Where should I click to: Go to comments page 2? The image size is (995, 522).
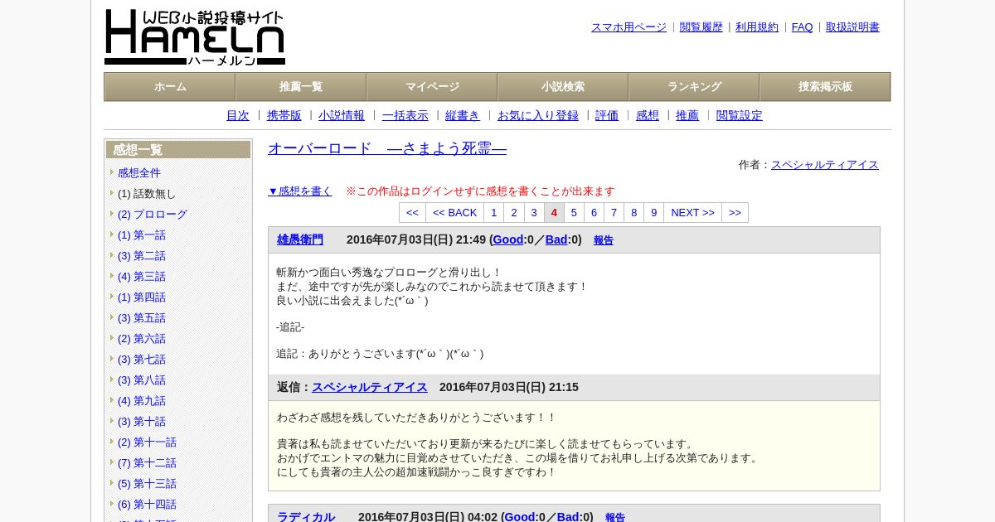click(514, 213)
